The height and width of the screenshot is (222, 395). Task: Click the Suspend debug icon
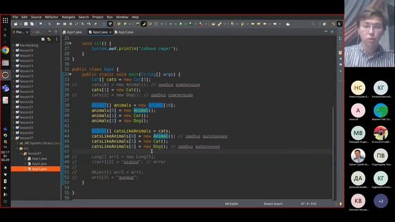65,24
